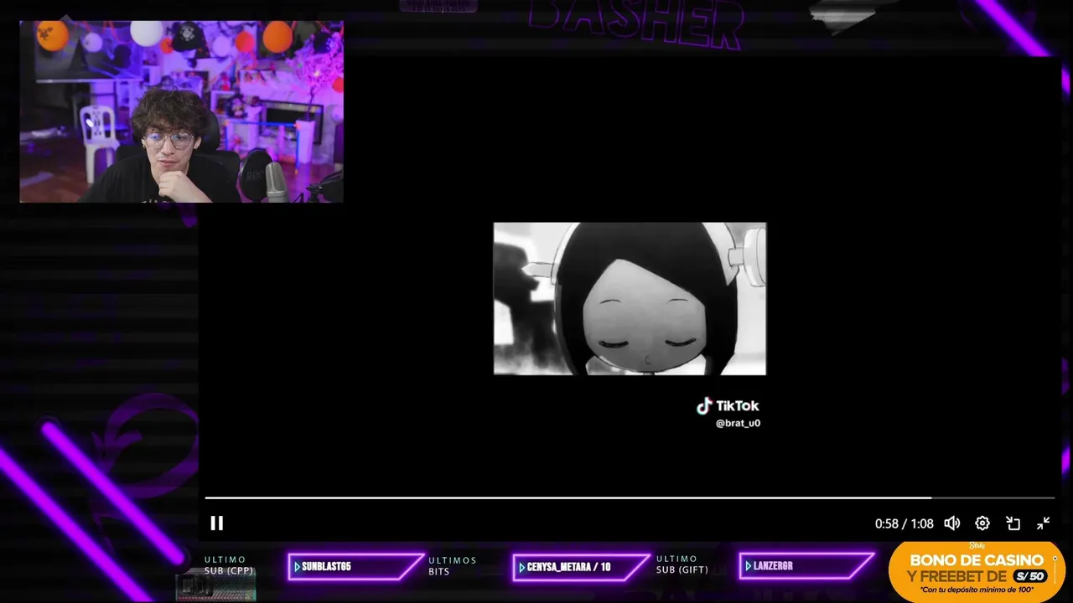Open video settings gear
This screenshot has width=1073, height=603.
982,523
